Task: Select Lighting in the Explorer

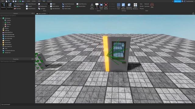Action: [6, 30]
